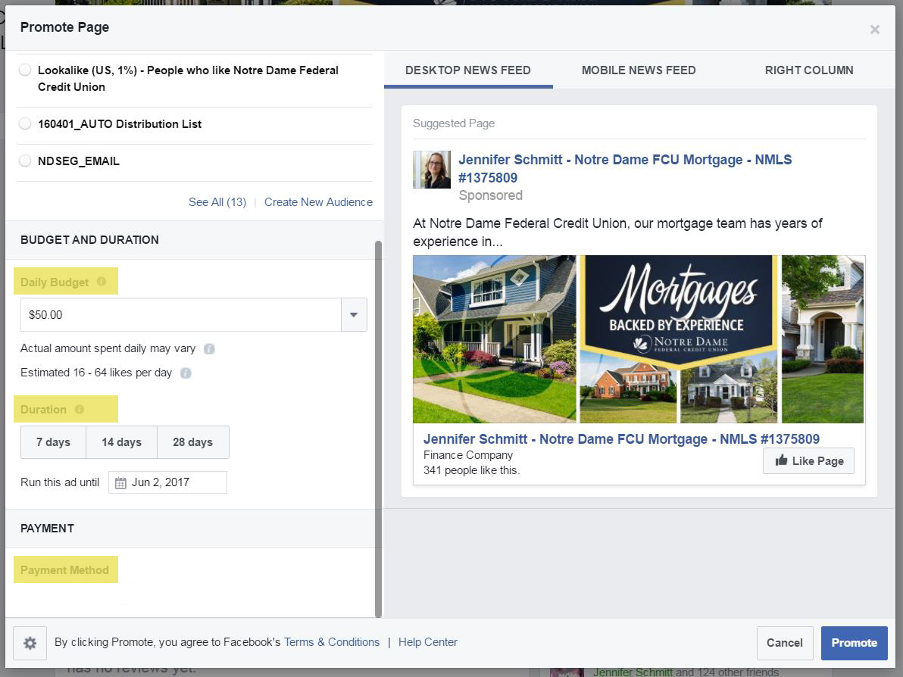Open Terms & Conditions link
This screenshot has width=903, height=677.
[332, 642]
